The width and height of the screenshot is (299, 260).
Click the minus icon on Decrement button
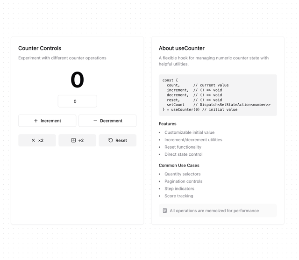pos(95,121)
